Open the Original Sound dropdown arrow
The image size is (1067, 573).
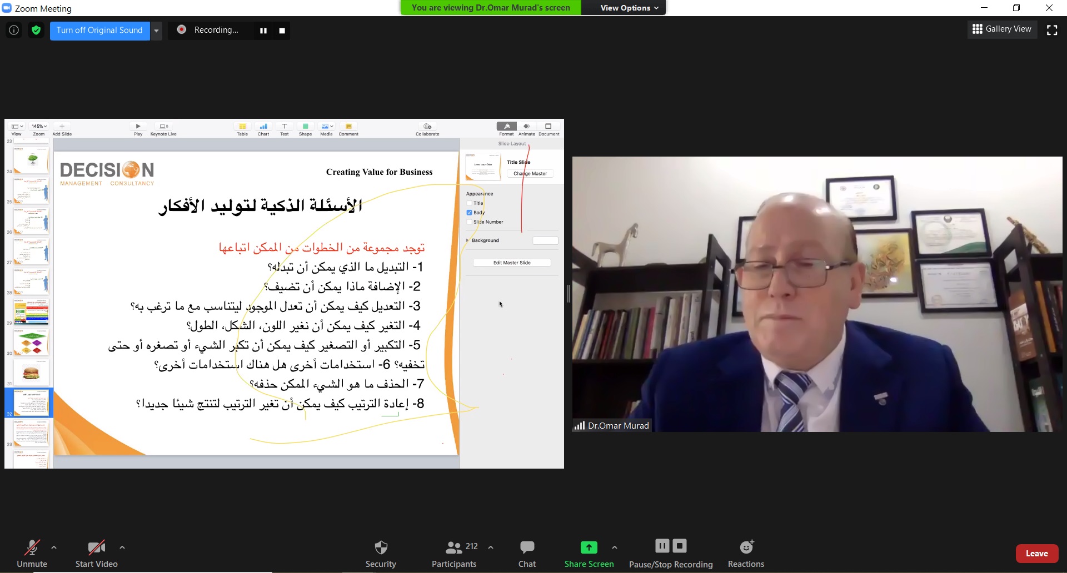click(x=157, y=31)
